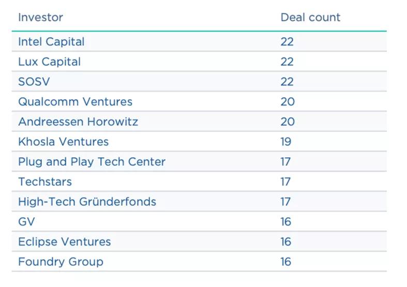This screenshot has width=407, height=287.
Task: Click Foundry Group's deal count value
Action: point(286,262)
